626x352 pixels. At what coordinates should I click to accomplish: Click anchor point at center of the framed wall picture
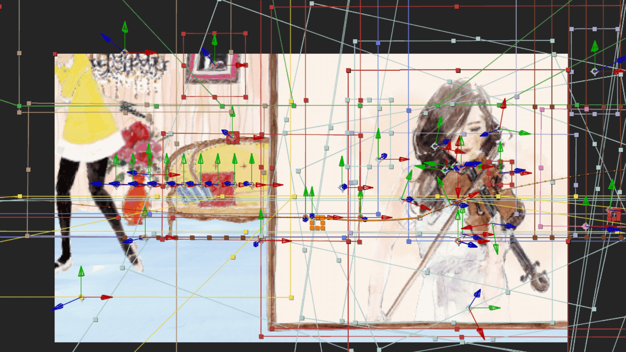pyautogui.click(x=214, y=65)
